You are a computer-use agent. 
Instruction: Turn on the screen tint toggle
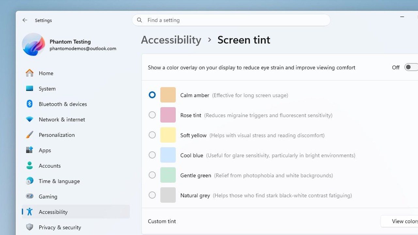(x=411, y=67)
